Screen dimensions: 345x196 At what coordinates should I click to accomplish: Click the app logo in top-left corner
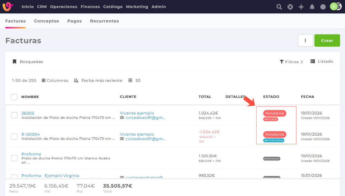(x=8, y=7)
